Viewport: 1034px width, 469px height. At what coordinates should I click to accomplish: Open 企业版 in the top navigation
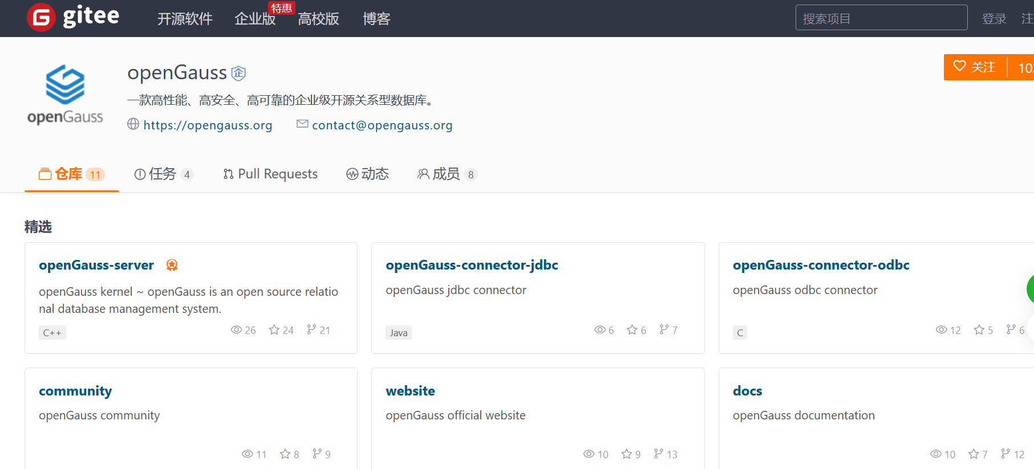point(255,19)
